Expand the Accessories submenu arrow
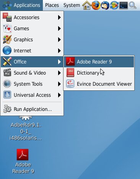 click(59, 17)
